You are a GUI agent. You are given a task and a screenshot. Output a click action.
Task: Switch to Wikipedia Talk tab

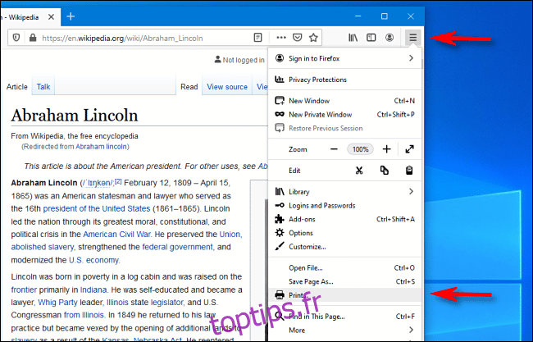point(43,87)
